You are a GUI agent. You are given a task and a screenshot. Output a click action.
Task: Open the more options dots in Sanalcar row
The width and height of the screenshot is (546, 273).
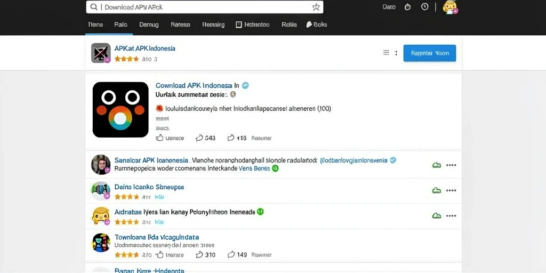coord(451,165)
